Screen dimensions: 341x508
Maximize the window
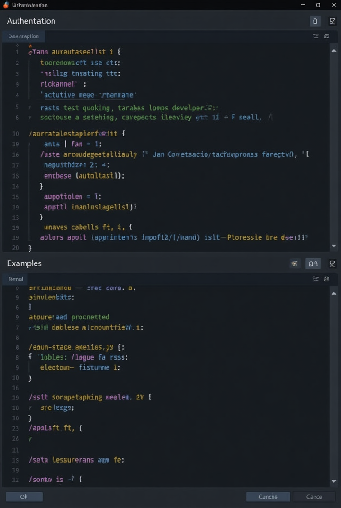pyautogui.click(x=318, y=5)
